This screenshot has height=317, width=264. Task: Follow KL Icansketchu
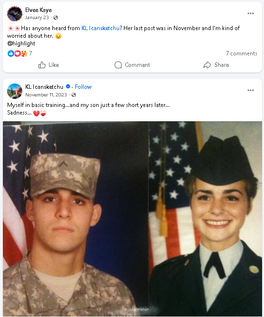pyautogui.click(x=83, y=87)
